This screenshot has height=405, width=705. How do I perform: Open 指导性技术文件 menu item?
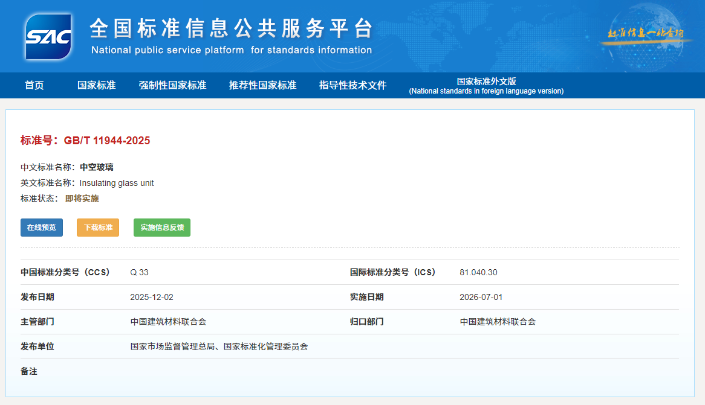[352, 85]
